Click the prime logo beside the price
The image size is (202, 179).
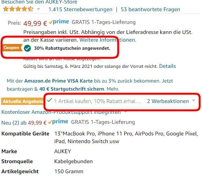59,22
